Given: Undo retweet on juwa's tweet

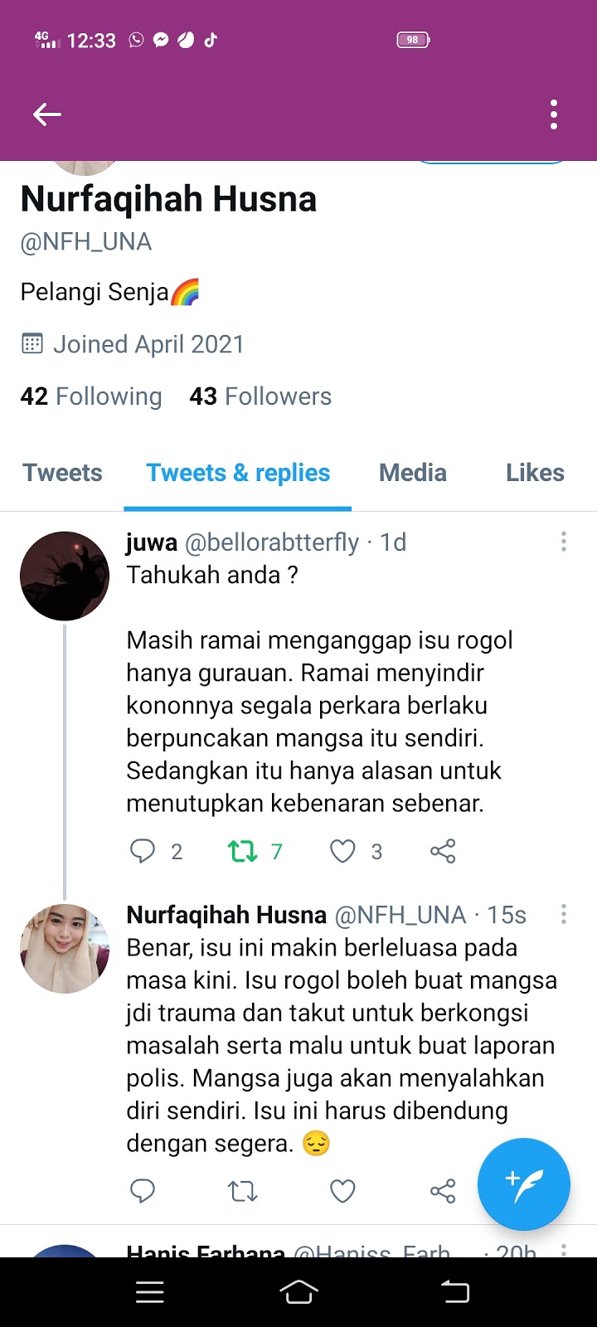Looking at the screenshot, I should point(243,851).
